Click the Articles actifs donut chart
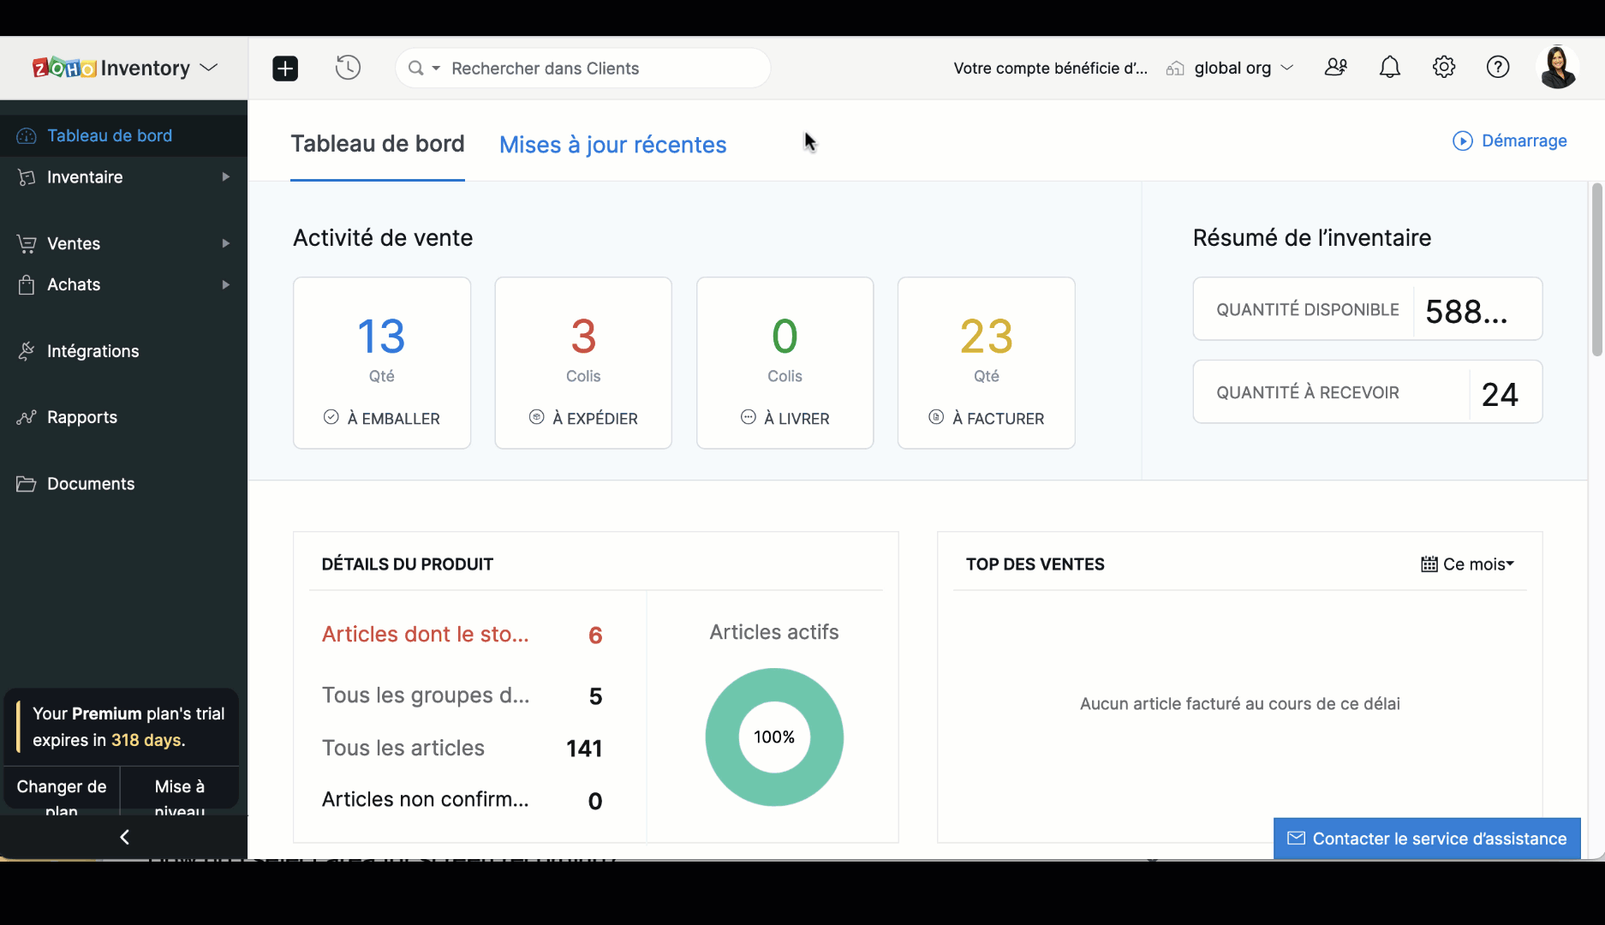The width and height of the screenshot is (1605, 925). tap(774, 737)
